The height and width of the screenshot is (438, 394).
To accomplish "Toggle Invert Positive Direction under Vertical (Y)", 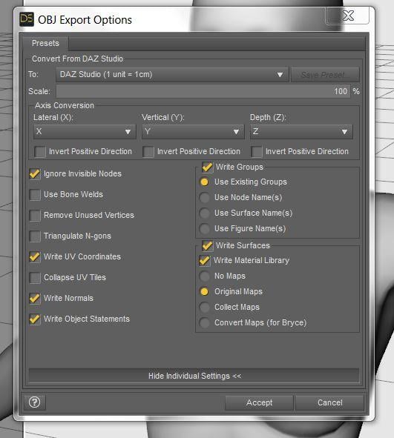I will click(148, 152).
